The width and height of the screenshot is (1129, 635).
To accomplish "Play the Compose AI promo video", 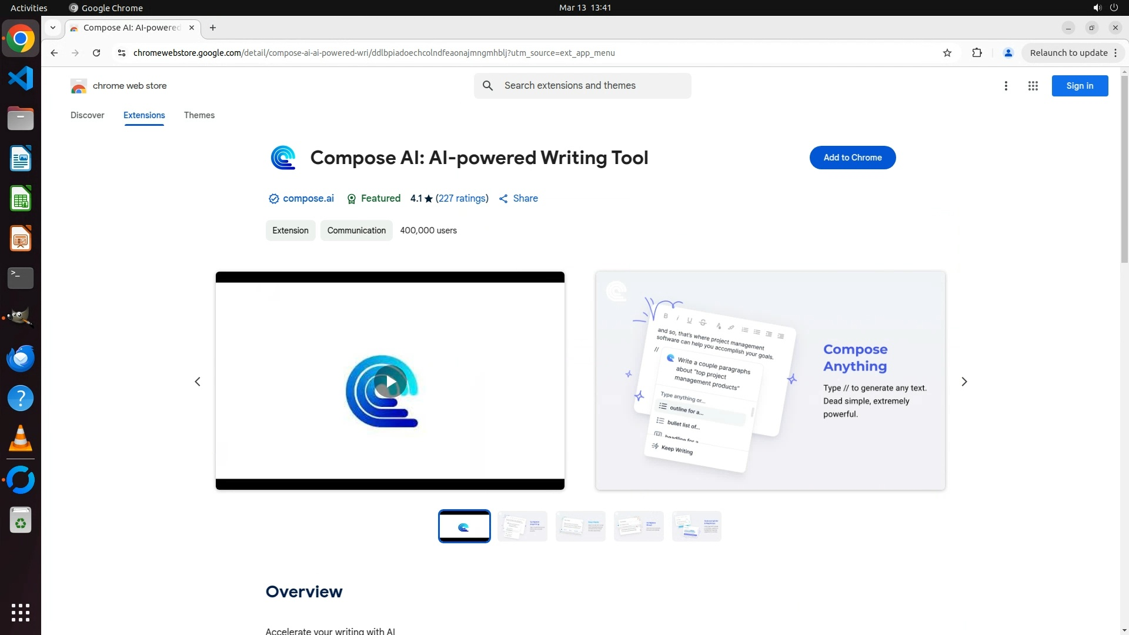I will [390, 382].
